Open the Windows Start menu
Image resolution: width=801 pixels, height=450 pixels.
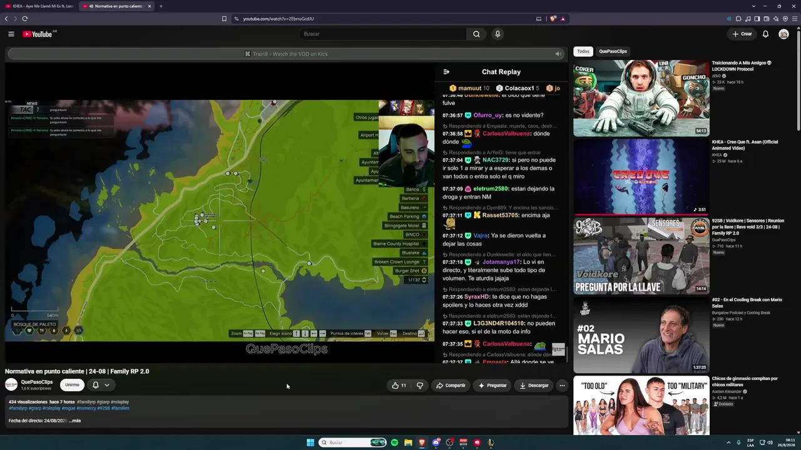(310, 442)
